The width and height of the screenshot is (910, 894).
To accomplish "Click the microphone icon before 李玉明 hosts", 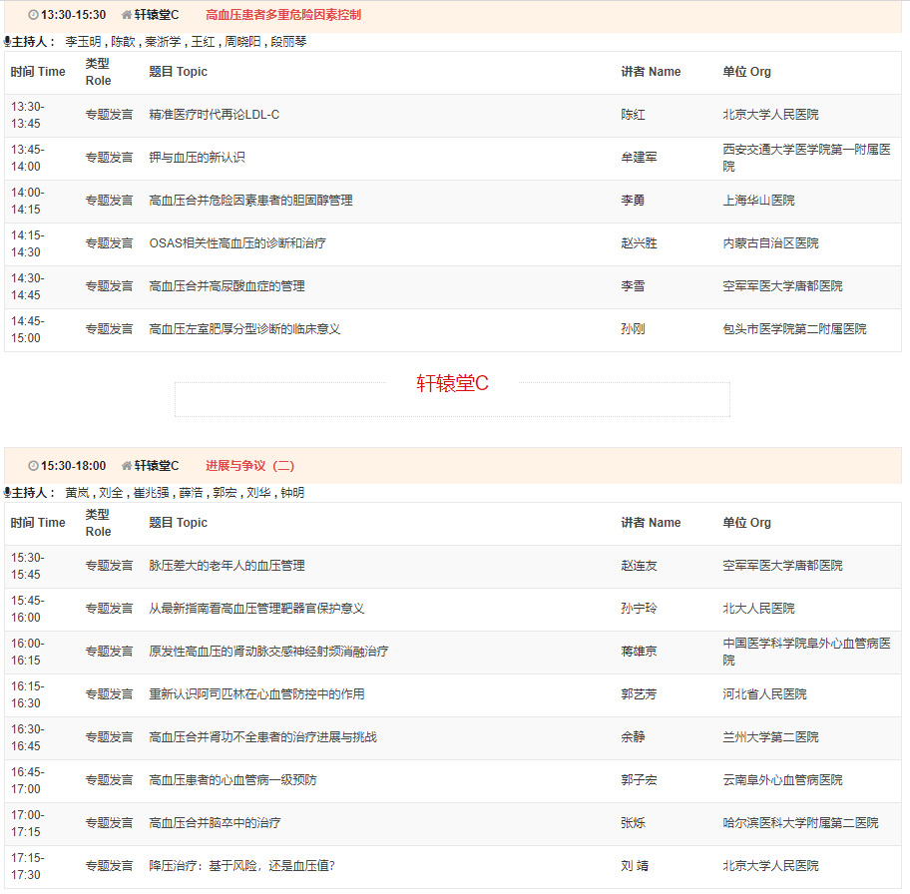I will (x=8, y=42).
